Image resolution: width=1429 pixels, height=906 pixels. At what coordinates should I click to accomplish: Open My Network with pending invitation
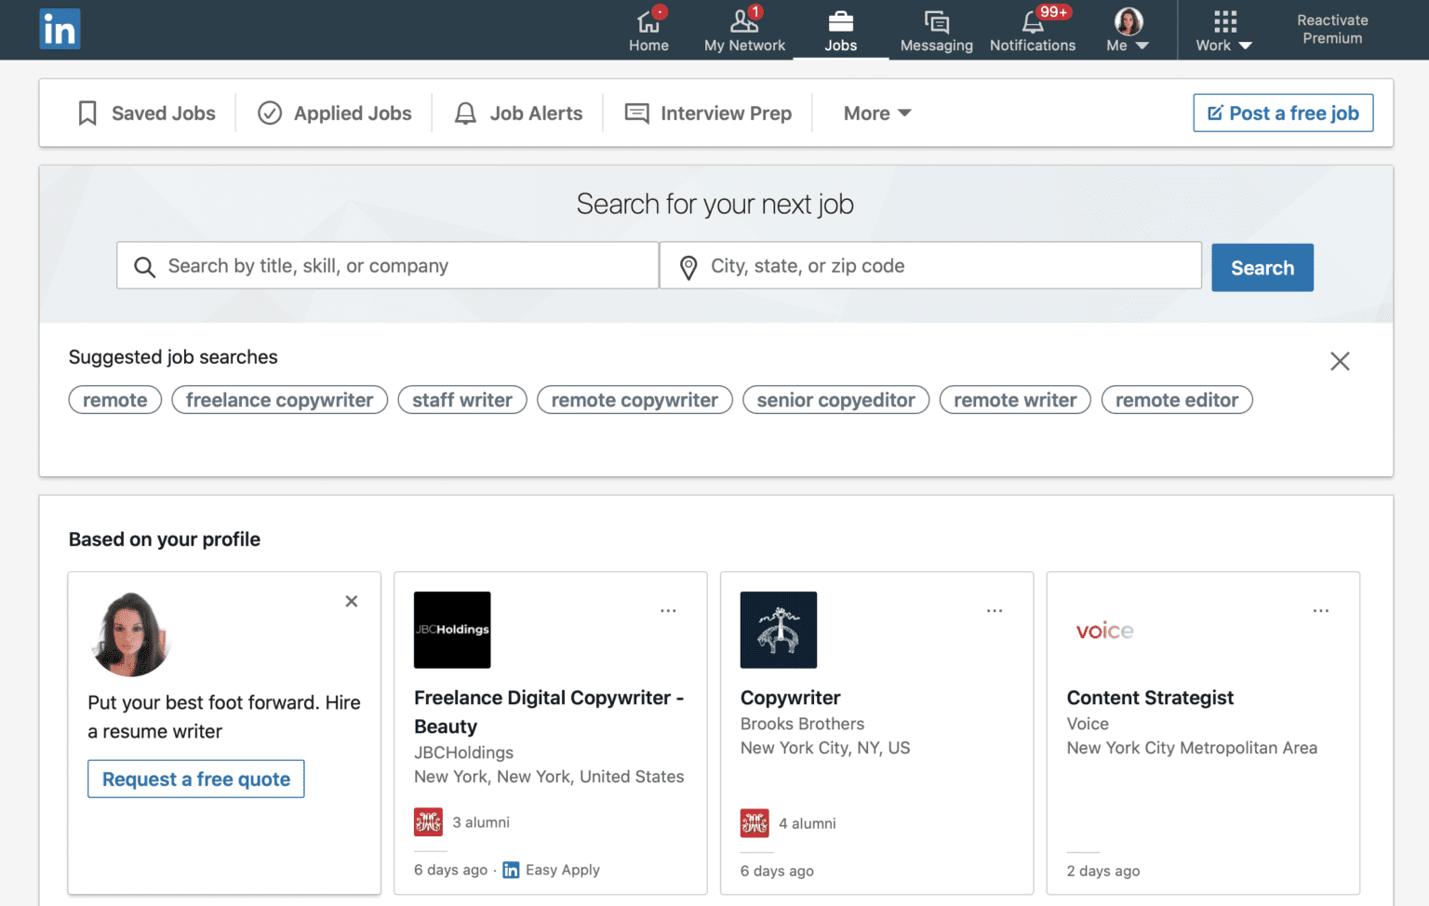coord(743,22)
